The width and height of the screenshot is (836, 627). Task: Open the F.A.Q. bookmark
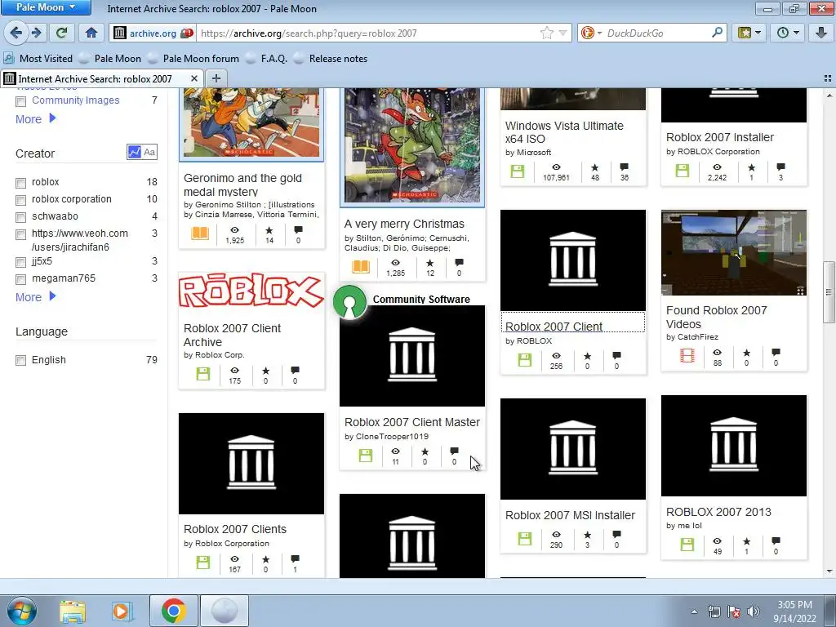[x=267, y=59]
